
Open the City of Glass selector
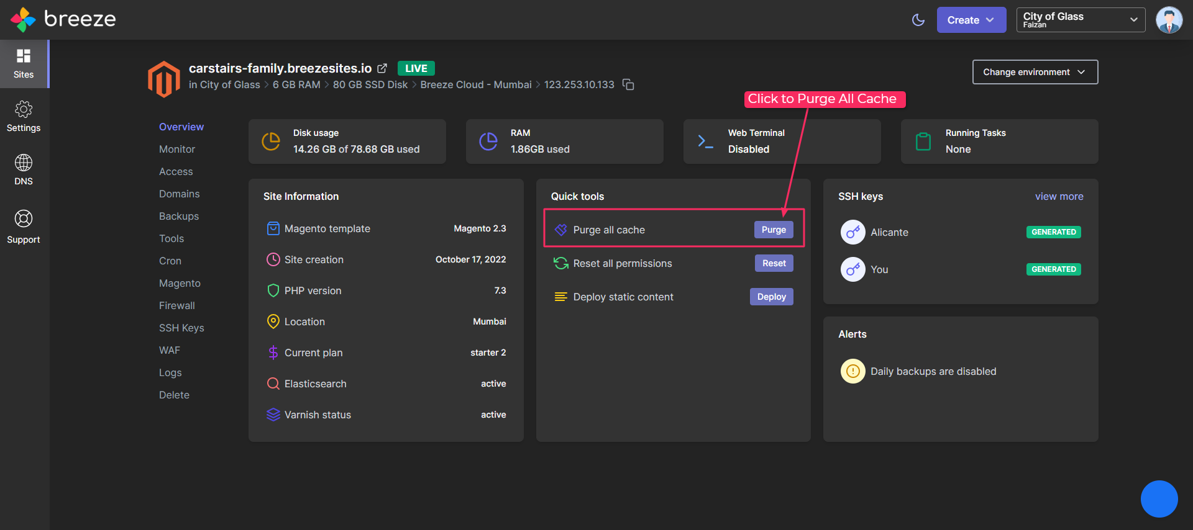tap(1081, 20)
